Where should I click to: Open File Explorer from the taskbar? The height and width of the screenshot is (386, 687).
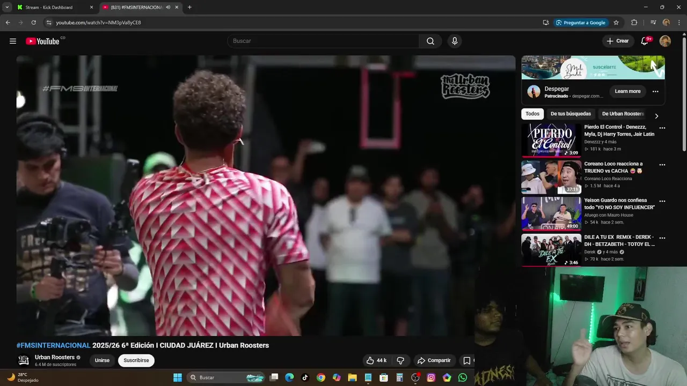[x=352, y=377]
